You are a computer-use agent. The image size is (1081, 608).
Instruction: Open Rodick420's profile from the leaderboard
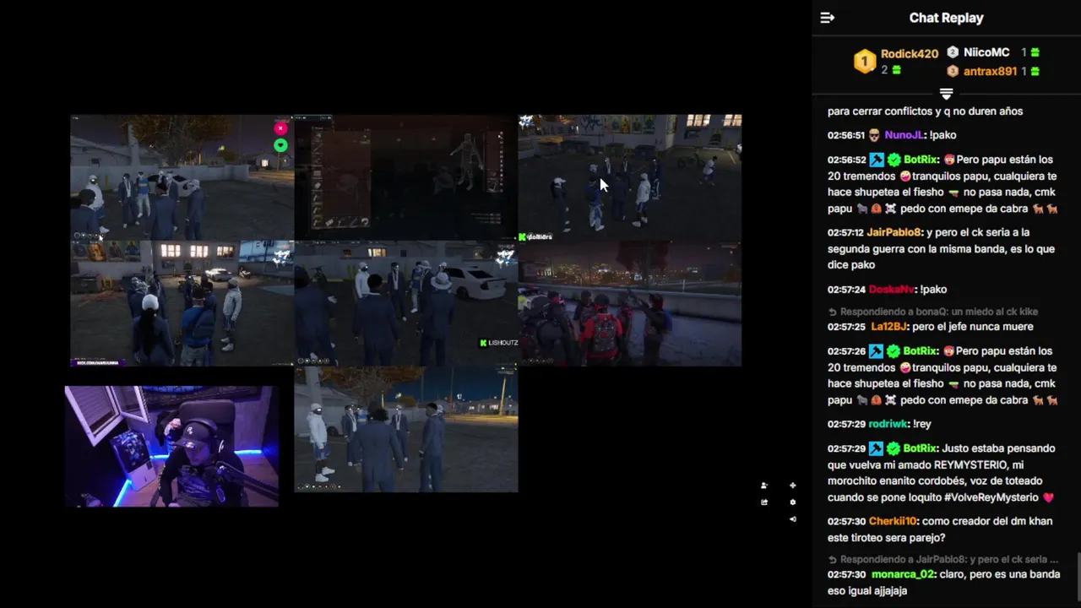click(x=910, y=53)
